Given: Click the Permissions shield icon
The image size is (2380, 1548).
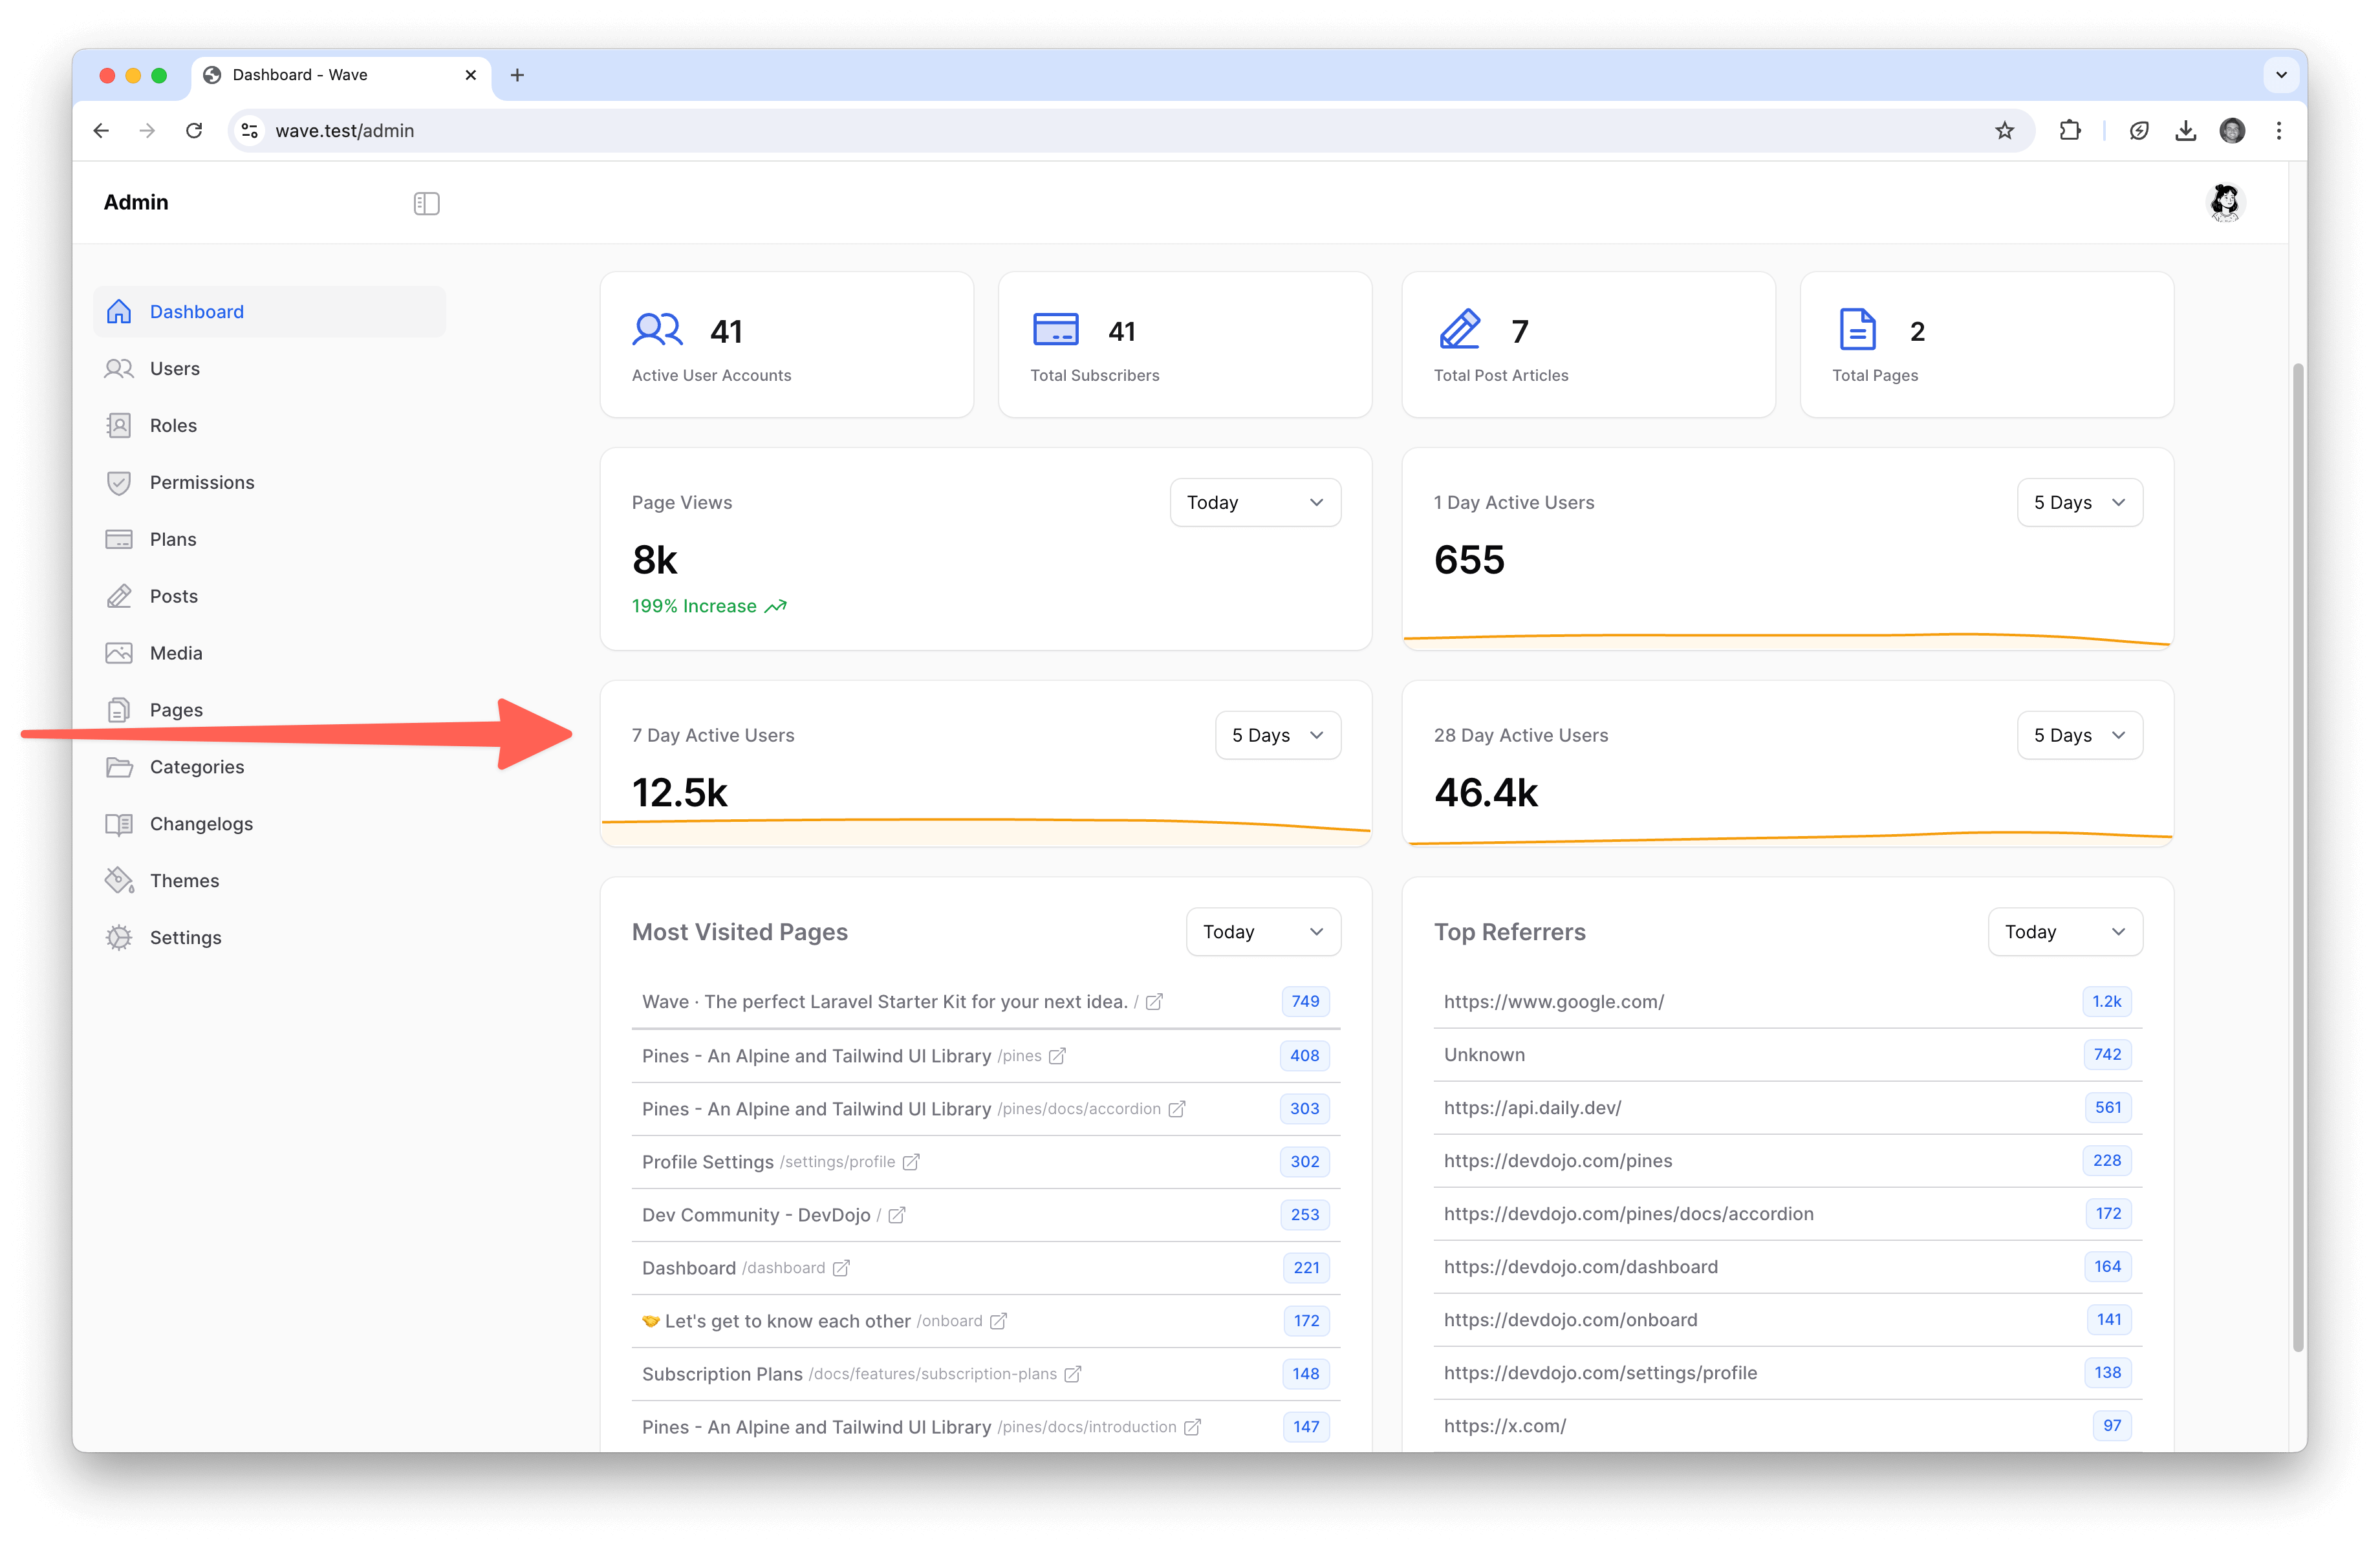Looking at the screenshot, I should point(119,483).
